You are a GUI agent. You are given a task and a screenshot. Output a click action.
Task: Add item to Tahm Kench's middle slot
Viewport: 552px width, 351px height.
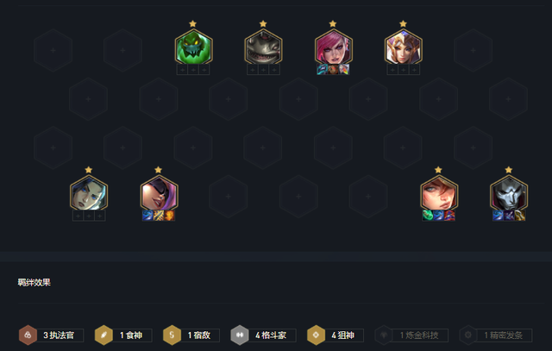[263, 70]
